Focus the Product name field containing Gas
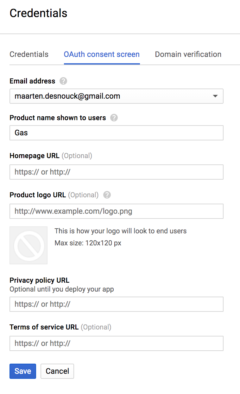This screenshot has height=394, width=240. (117, 133)
